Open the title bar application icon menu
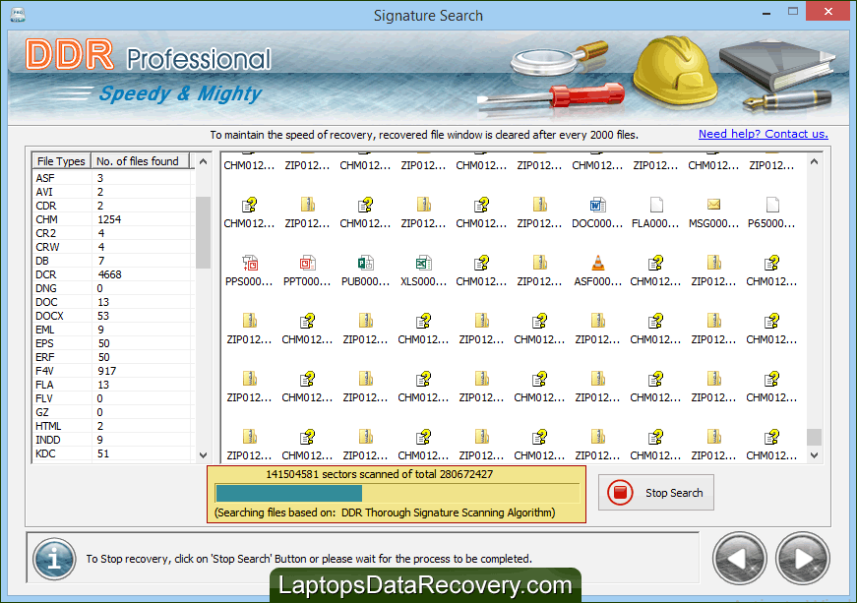This screenshot has width=857, height=603. coord(17,14)
